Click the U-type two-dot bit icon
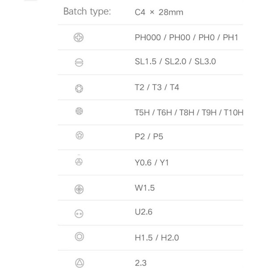Image resolution: width=268 pixels, height=268 pixels. 79,214
